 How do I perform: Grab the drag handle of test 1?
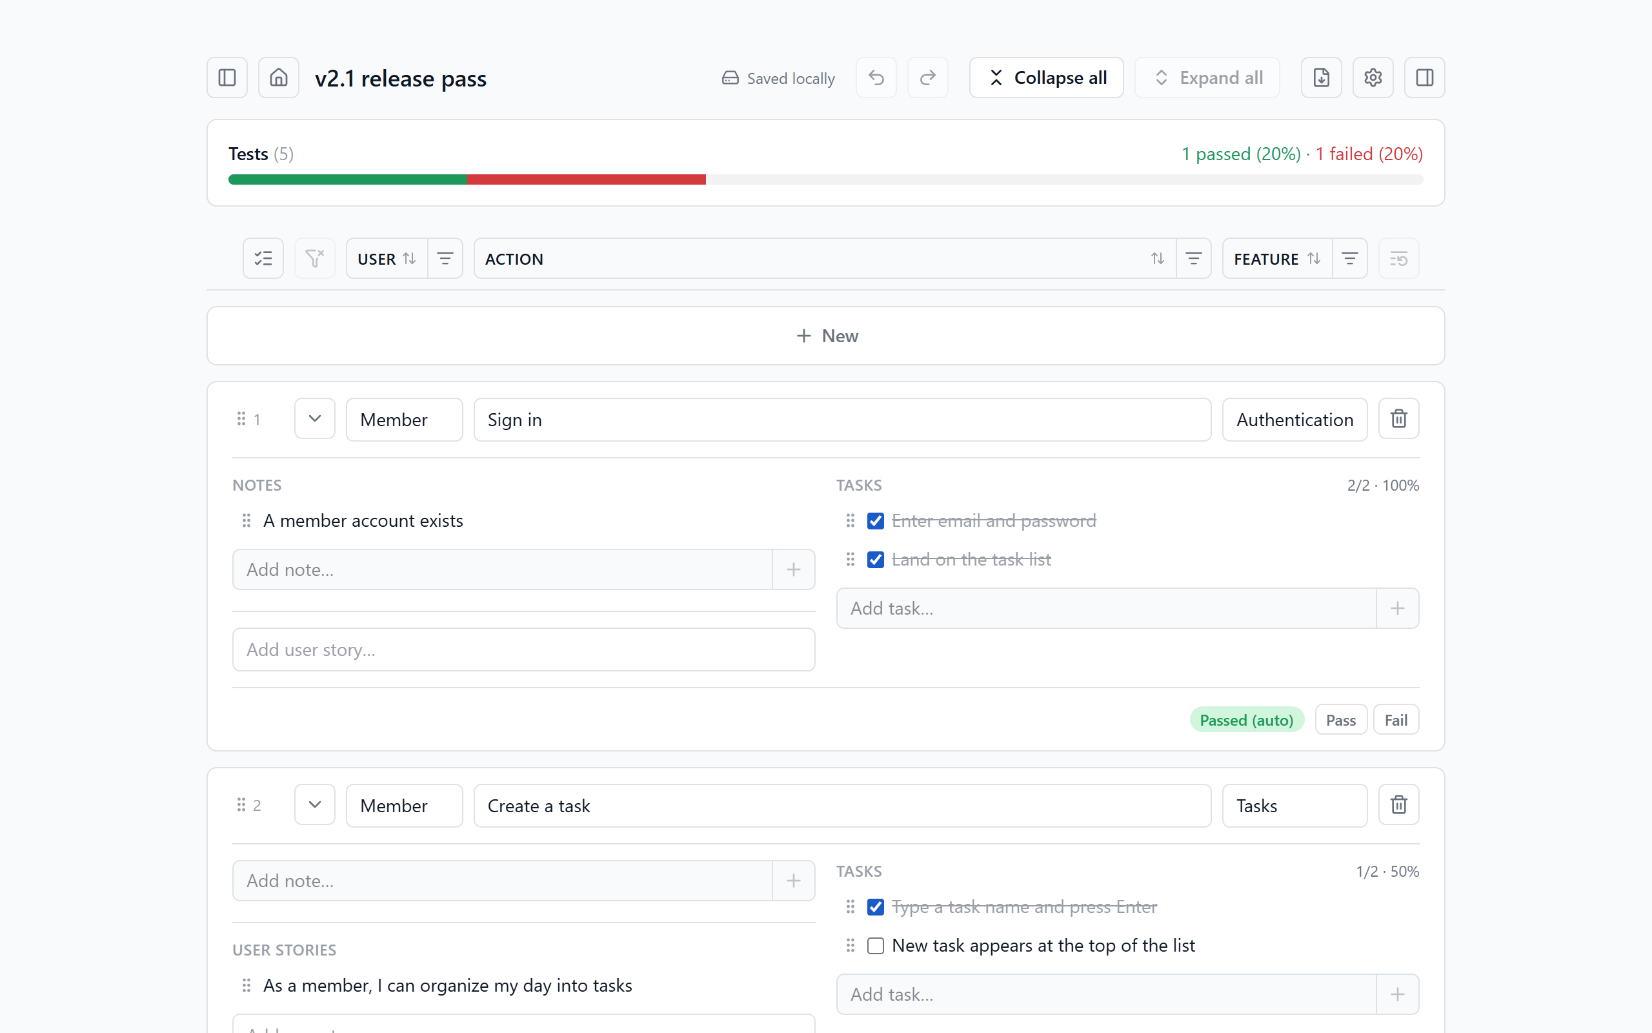pos(241,419)
